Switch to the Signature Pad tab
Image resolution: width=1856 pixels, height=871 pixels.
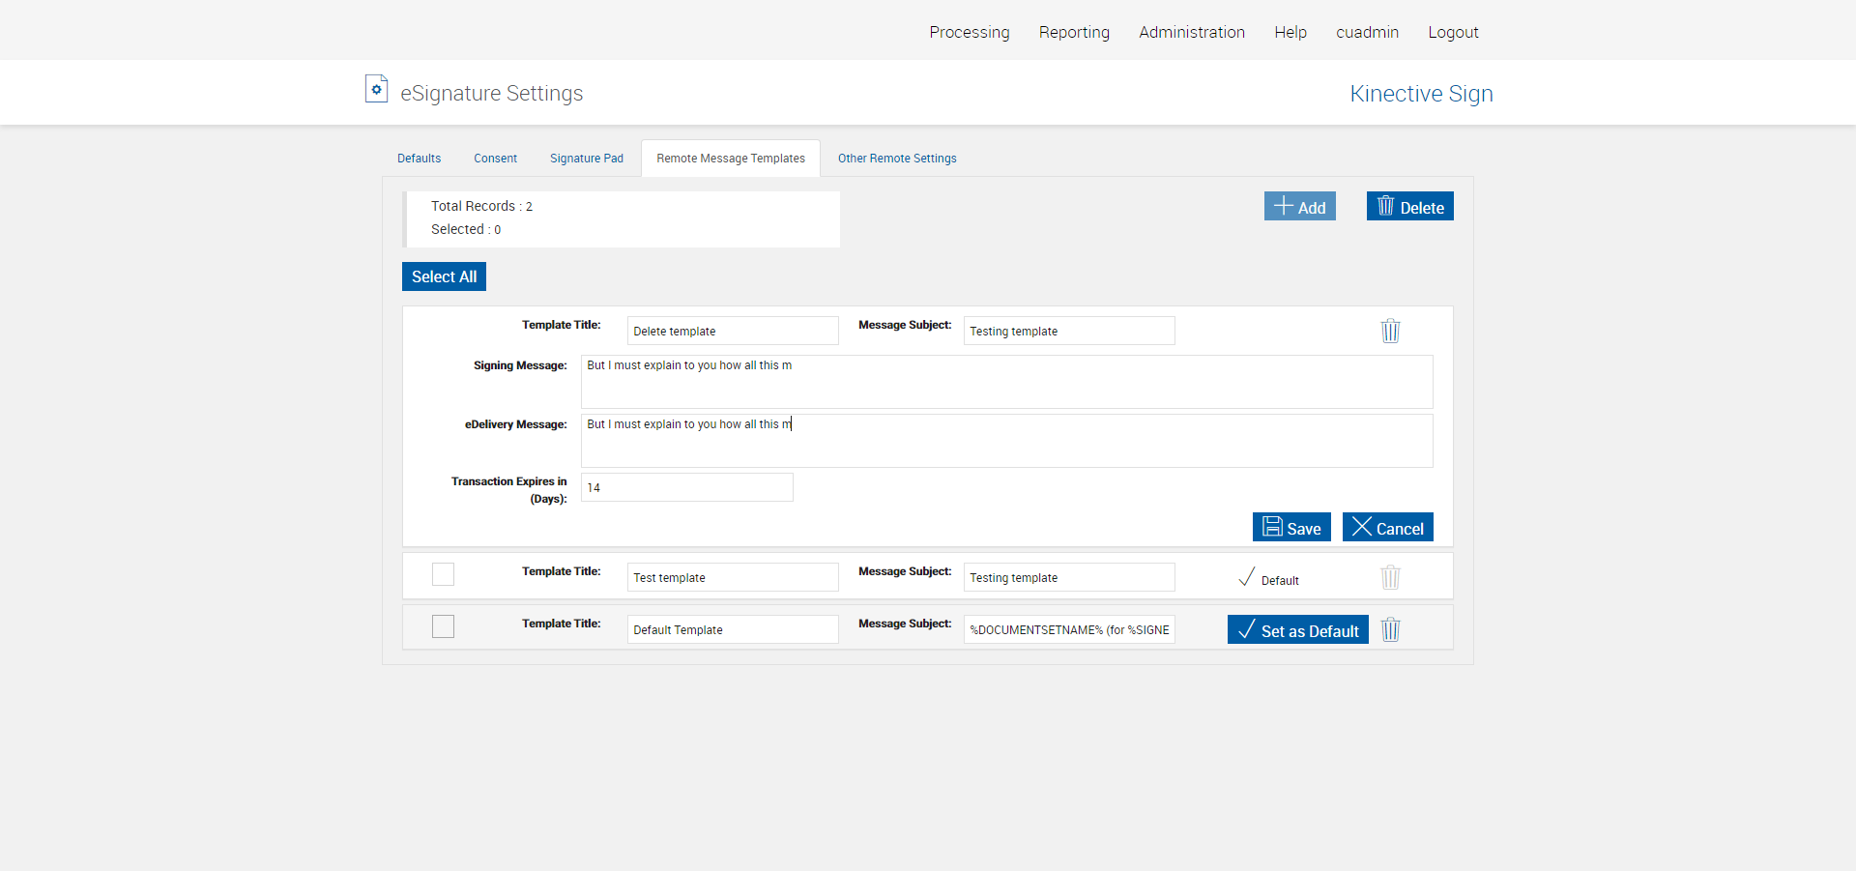586,159
